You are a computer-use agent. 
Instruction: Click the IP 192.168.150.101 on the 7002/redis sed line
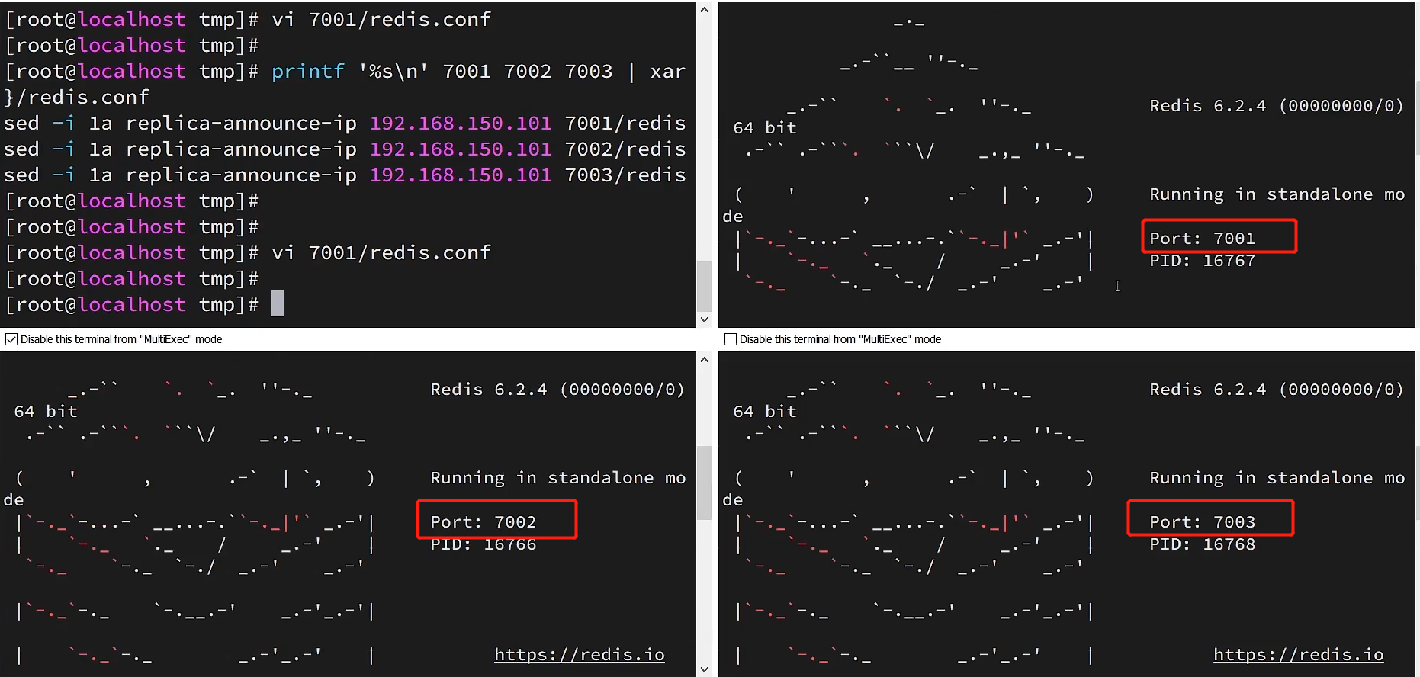[x=461, y=149]
